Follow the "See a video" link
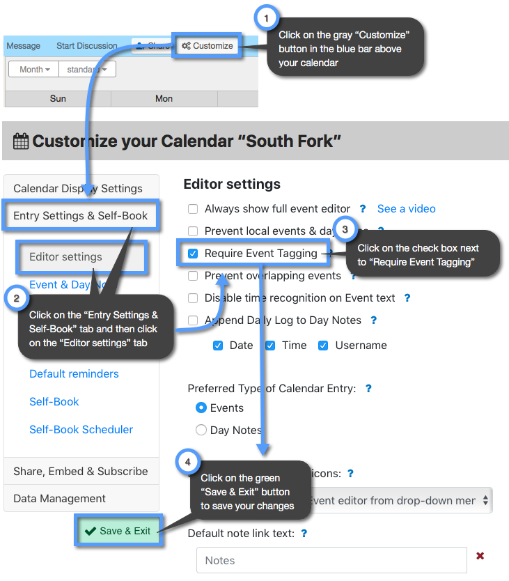The image size is (509, 581). [x=406, y=208]
